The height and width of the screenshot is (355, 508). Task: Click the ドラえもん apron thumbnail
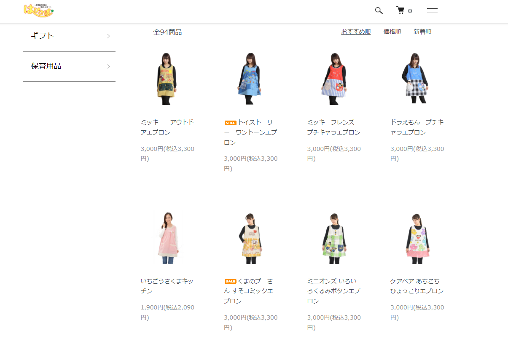point(417,78)
